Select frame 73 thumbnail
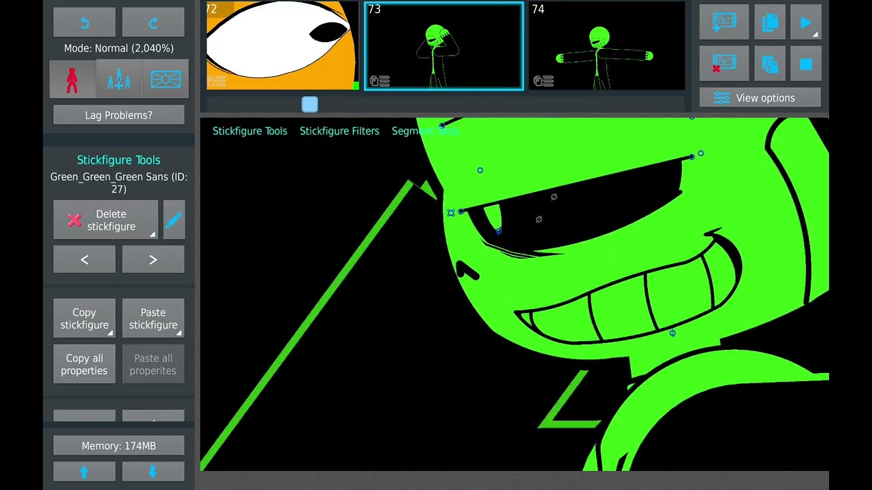Image resolution: width=872 pixels, height=490 pixels. pyautogui.click(x=444, y=46)
